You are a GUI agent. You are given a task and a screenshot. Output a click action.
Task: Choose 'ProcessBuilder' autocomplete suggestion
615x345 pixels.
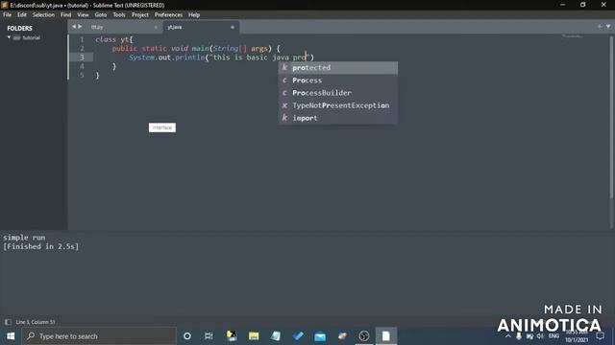(x=338, y=93)
